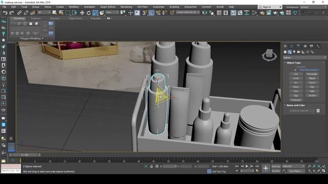Activate the Select Object tool
328x184 pixels.
pyautogui.click(x=55, y=13)
